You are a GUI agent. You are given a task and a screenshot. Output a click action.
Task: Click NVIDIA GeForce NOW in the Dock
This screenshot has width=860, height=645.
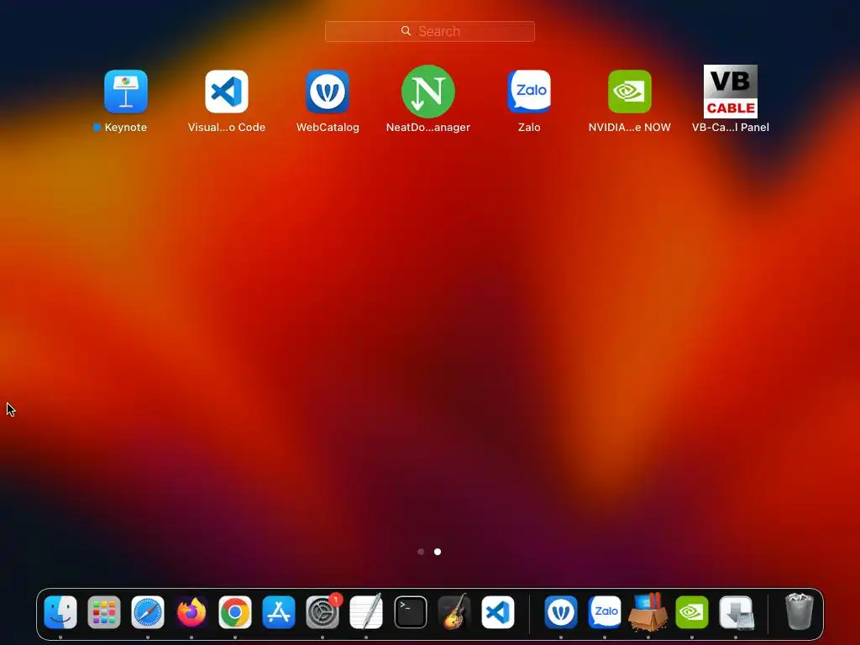tap(692, 612)
